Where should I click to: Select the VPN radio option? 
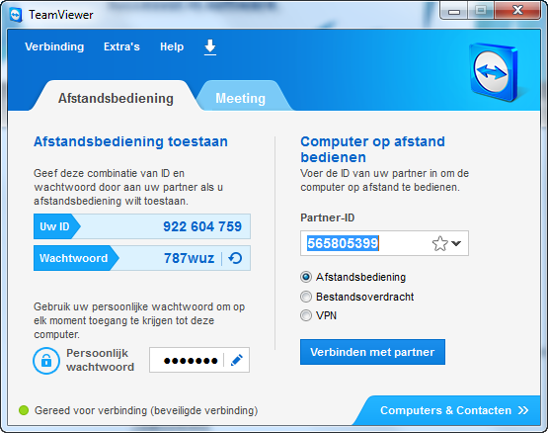pyautogui.click(x=306, y=315)
